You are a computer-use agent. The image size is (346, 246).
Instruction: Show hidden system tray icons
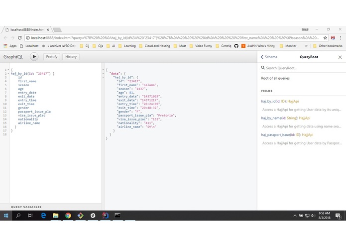295,216
